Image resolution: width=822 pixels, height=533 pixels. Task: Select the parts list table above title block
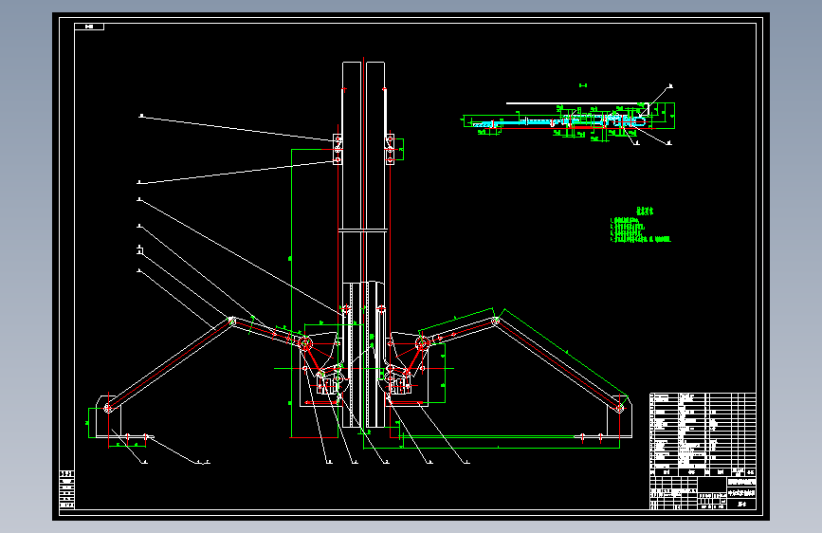point(703,433)
